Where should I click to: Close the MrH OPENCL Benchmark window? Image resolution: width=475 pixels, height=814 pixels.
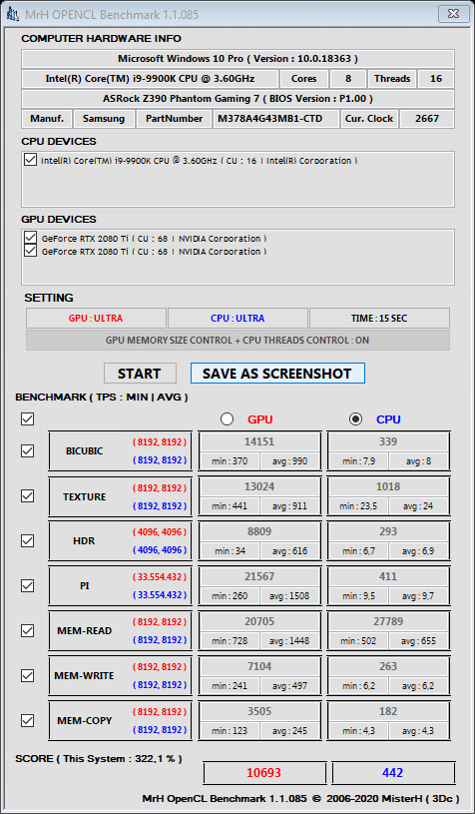point(453,14)
